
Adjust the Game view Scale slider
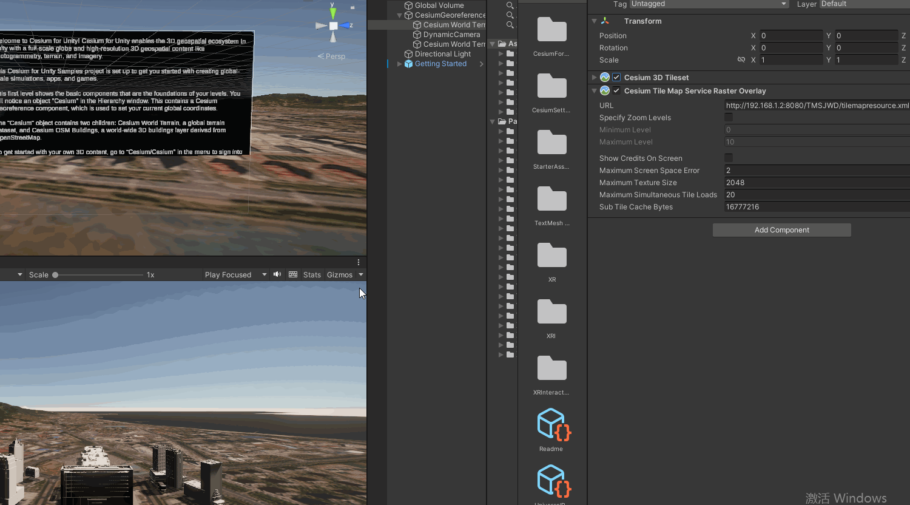(99, 275)
